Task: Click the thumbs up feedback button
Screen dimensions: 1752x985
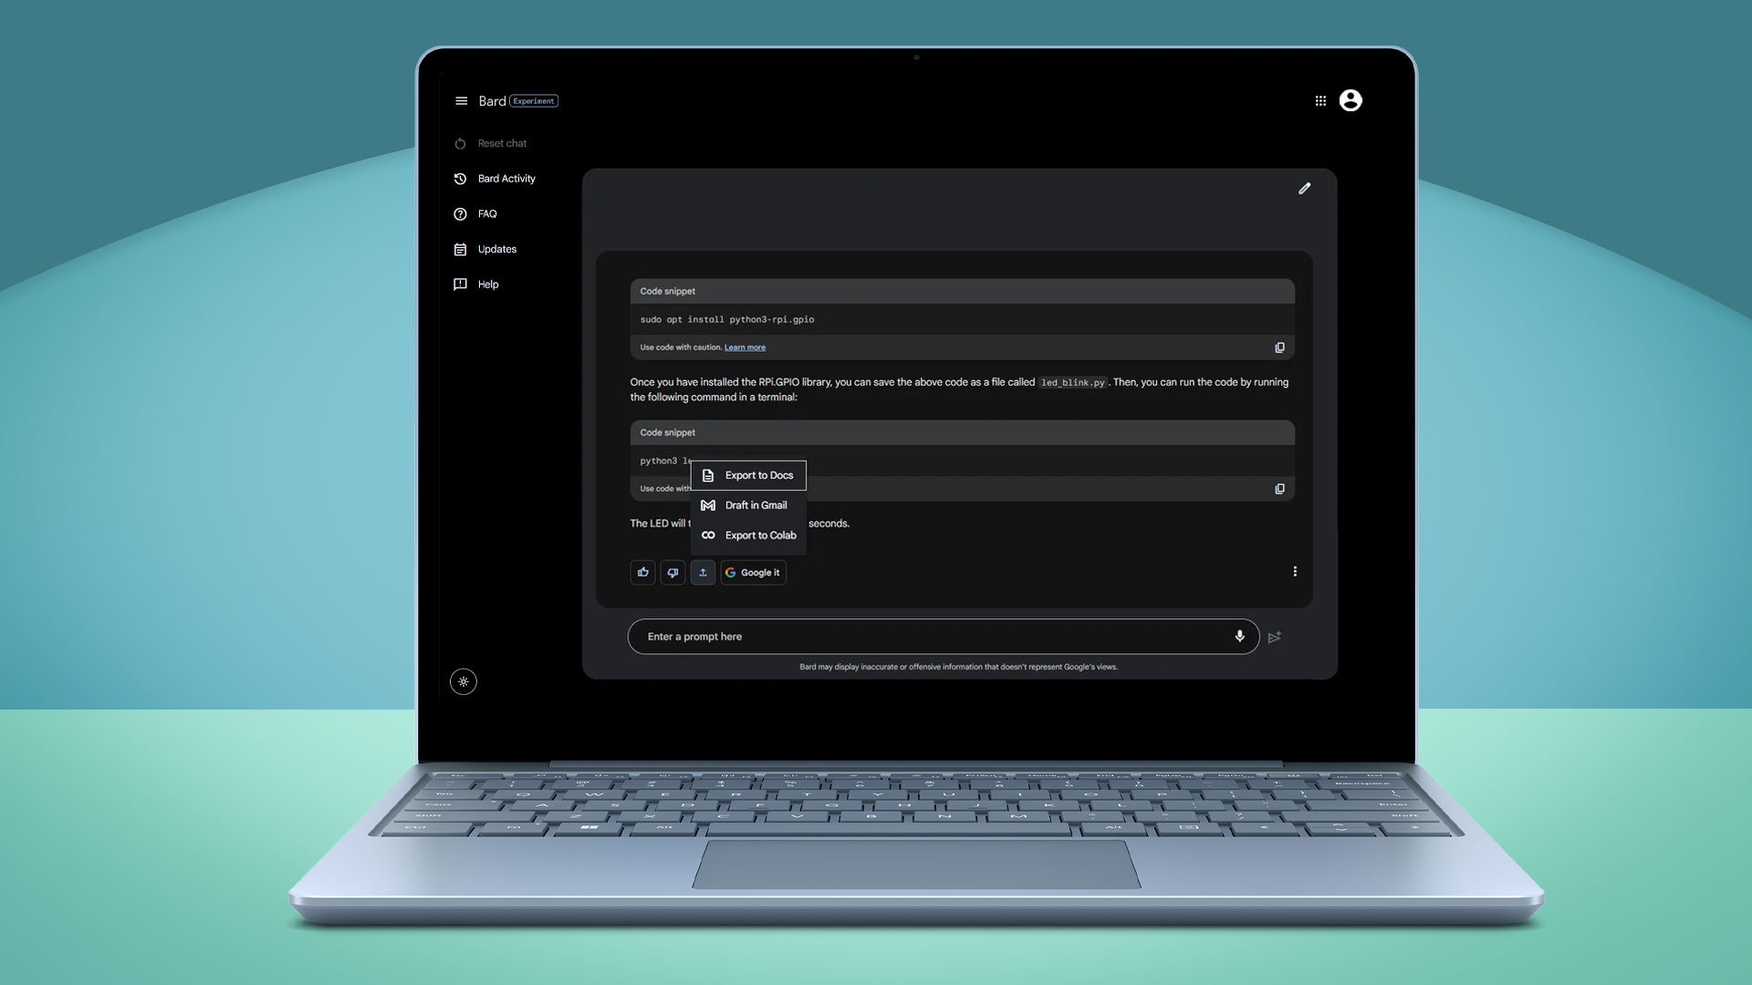Action: [x=642, y=571]
